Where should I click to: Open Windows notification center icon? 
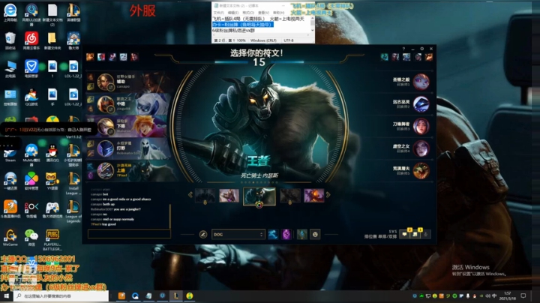click(523, 295)
